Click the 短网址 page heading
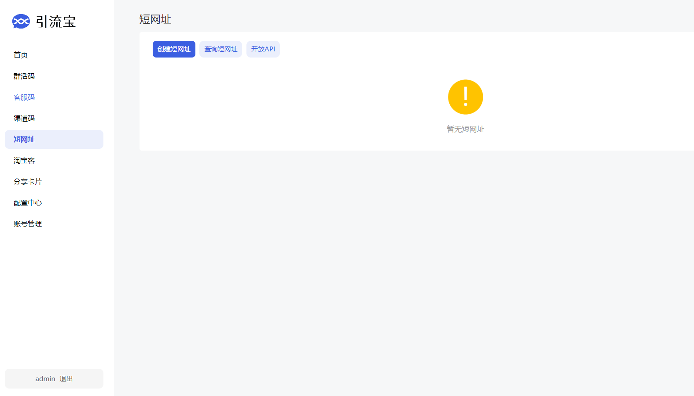The image size is (694, 396). [x=155, y=19]
